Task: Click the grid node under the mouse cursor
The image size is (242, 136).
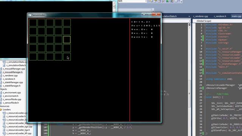Action: (x=67, y=57)
